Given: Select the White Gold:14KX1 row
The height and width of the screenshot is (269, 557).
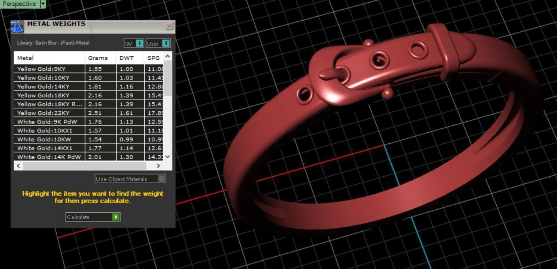Looking at the screenshot, I should 89,148.
